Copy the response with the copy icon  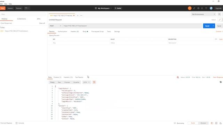point(221,82)
